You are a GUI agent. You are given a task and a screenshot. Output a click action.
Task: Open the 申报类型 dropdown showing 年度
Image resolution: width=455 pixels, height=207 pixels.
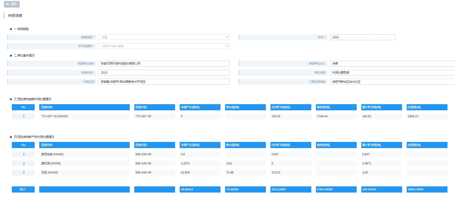point(164,37)
